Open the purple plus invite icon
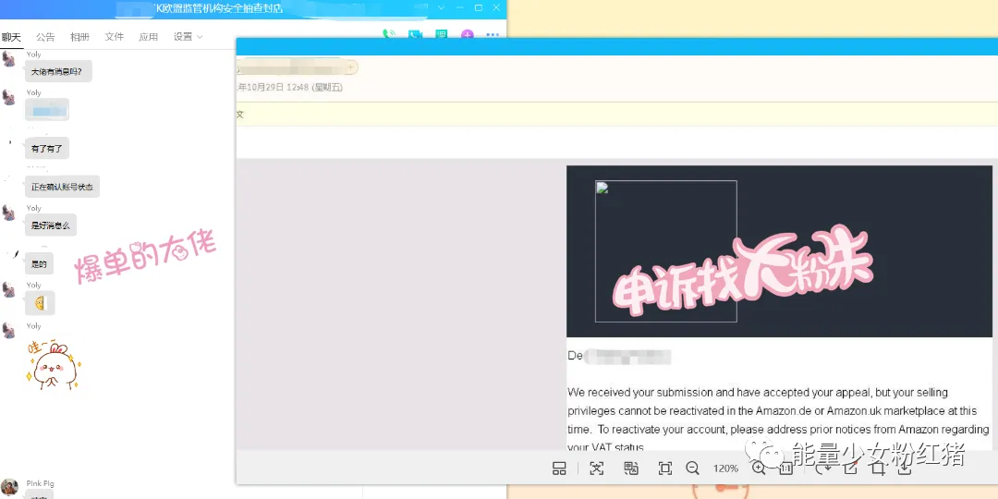Image resolution: width=998 pixels, height=499 pixels. (x=468, y=35)
